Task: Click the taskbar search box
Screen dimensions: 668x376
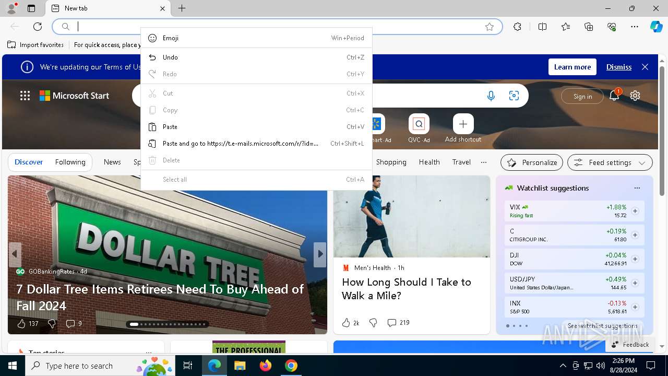Action: [101, 366]
